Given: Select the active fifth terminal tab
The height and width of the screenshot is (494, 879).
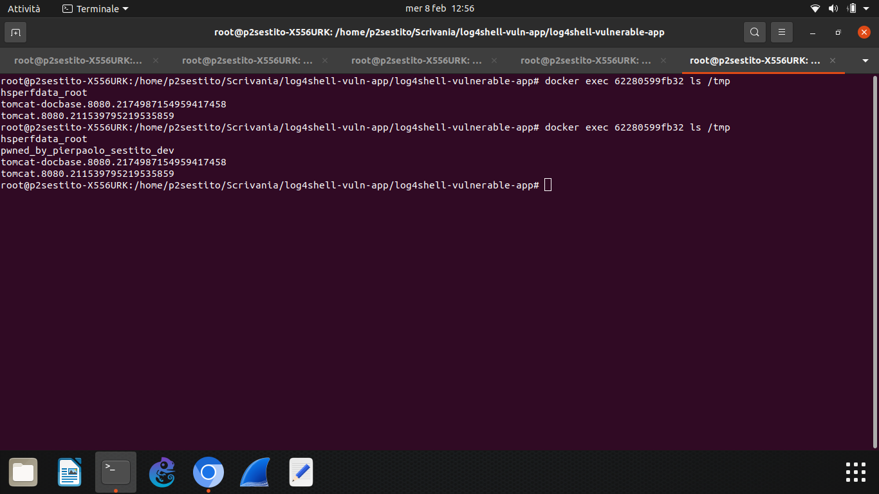Looking at the screenshot, I should 755,60.
